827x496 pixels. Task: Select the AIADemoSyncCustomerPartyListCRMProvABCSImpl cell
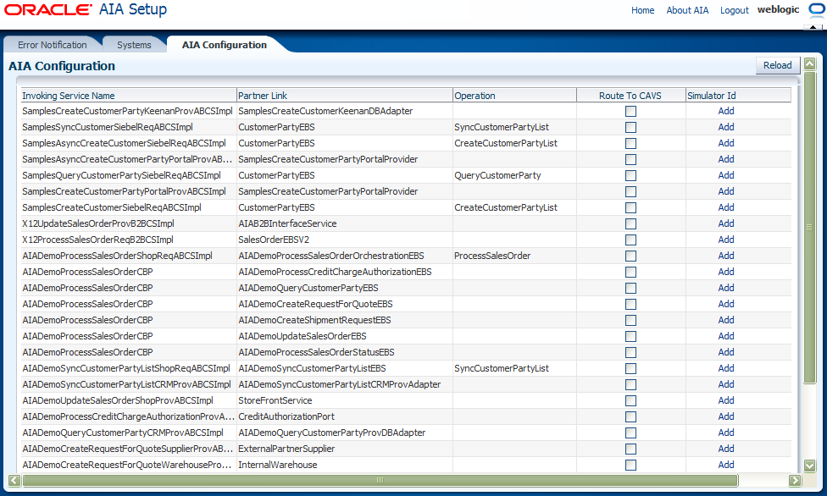pyautogui.click(x=126, y=384)
